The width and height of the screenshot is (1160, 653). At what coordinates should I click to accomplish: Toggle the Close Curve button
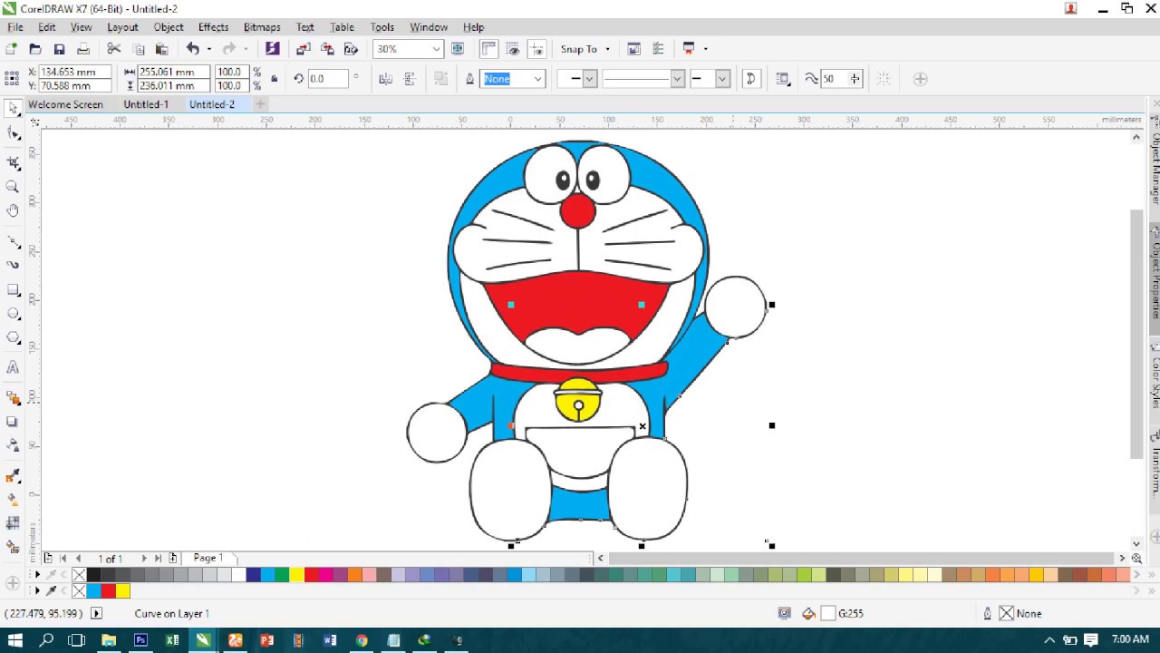pos(750,79)
